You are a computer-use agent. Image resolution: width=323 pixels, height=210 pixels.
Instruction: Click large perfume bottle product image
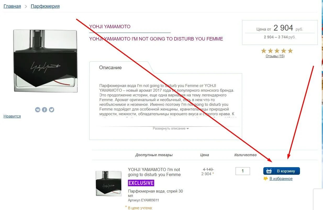tap(45, 61)
